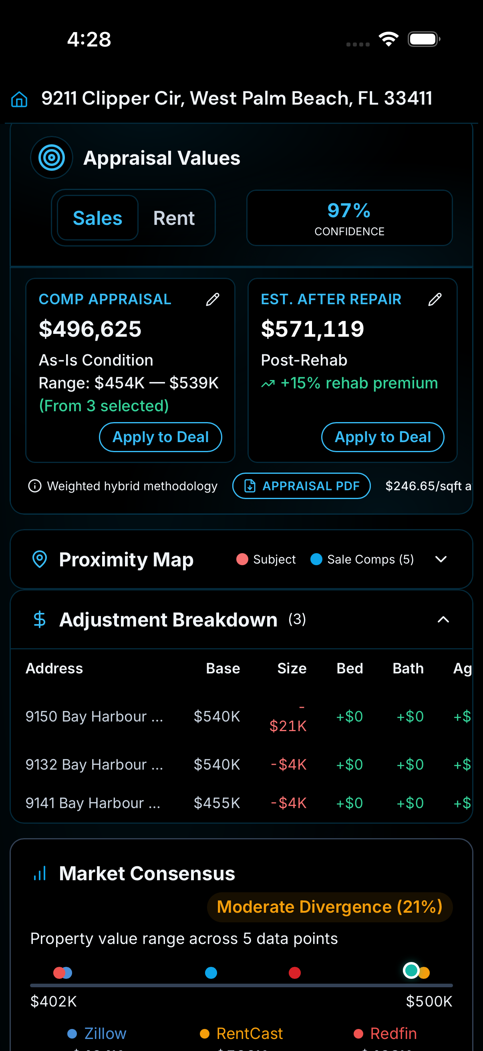Collapse the Adjustment Breakdown section chevron
The height and width of the screenshot is (1051, 483).
pos(443,619)
